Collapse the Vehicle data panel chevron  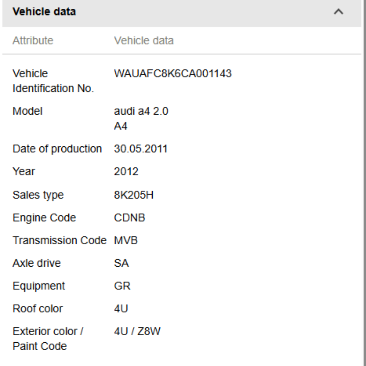338,12
